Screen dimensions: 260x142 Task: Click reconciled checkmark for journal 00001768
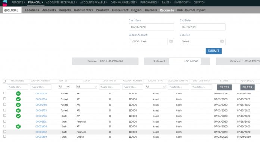(x=18, y=116)
